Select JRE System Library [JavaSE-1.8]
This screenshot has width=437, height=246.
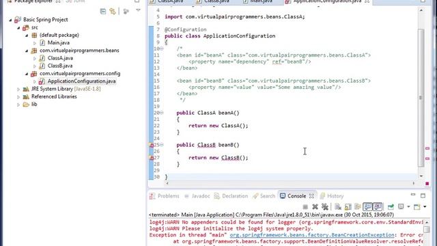tap(66, 89)
